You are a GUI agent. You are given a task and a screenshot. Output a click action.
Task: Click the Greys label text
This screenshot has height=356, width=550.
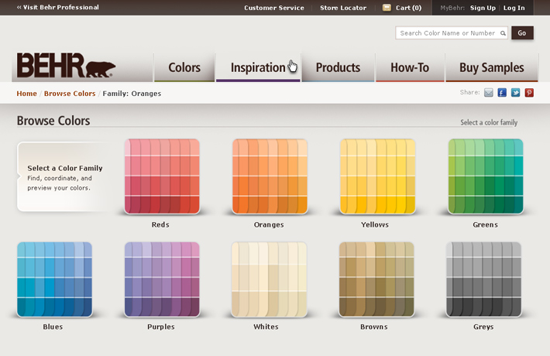pyautogui.click(x=483, y=327)
